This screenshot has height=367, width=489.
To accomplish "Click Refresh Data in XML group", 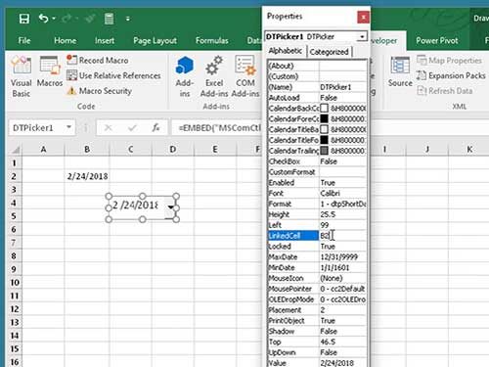I will pyautogui.click(x=445, y=91).
